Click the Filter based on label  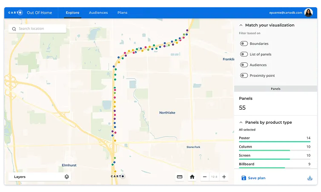249,33
